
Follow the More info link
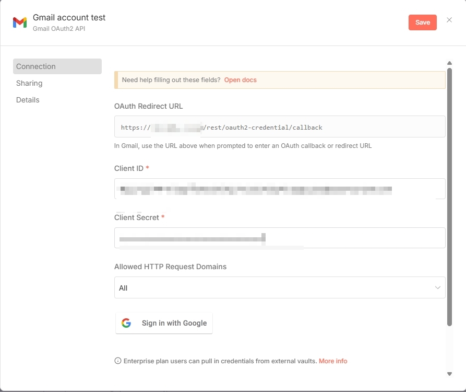coord(332,361)
